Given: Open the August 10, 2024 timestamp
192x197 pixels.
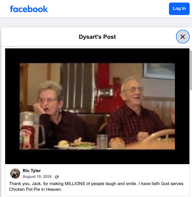Looking at the screenshot, I should click(37, 177).
